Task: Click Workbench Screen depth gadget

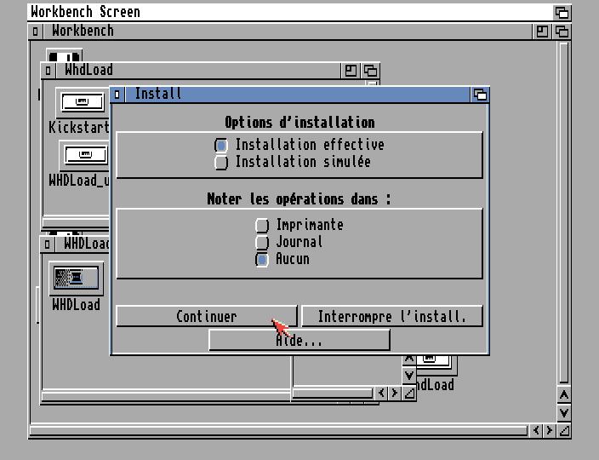Action: tap(562, 12)
